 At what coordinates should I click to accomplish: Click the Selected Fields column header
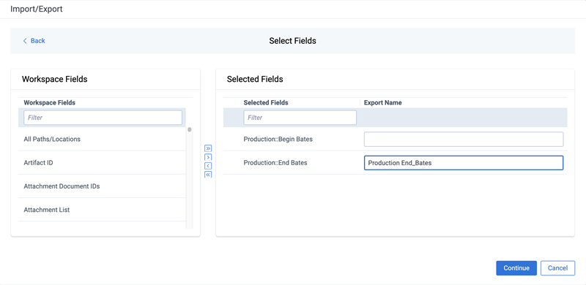click(266, 102)
